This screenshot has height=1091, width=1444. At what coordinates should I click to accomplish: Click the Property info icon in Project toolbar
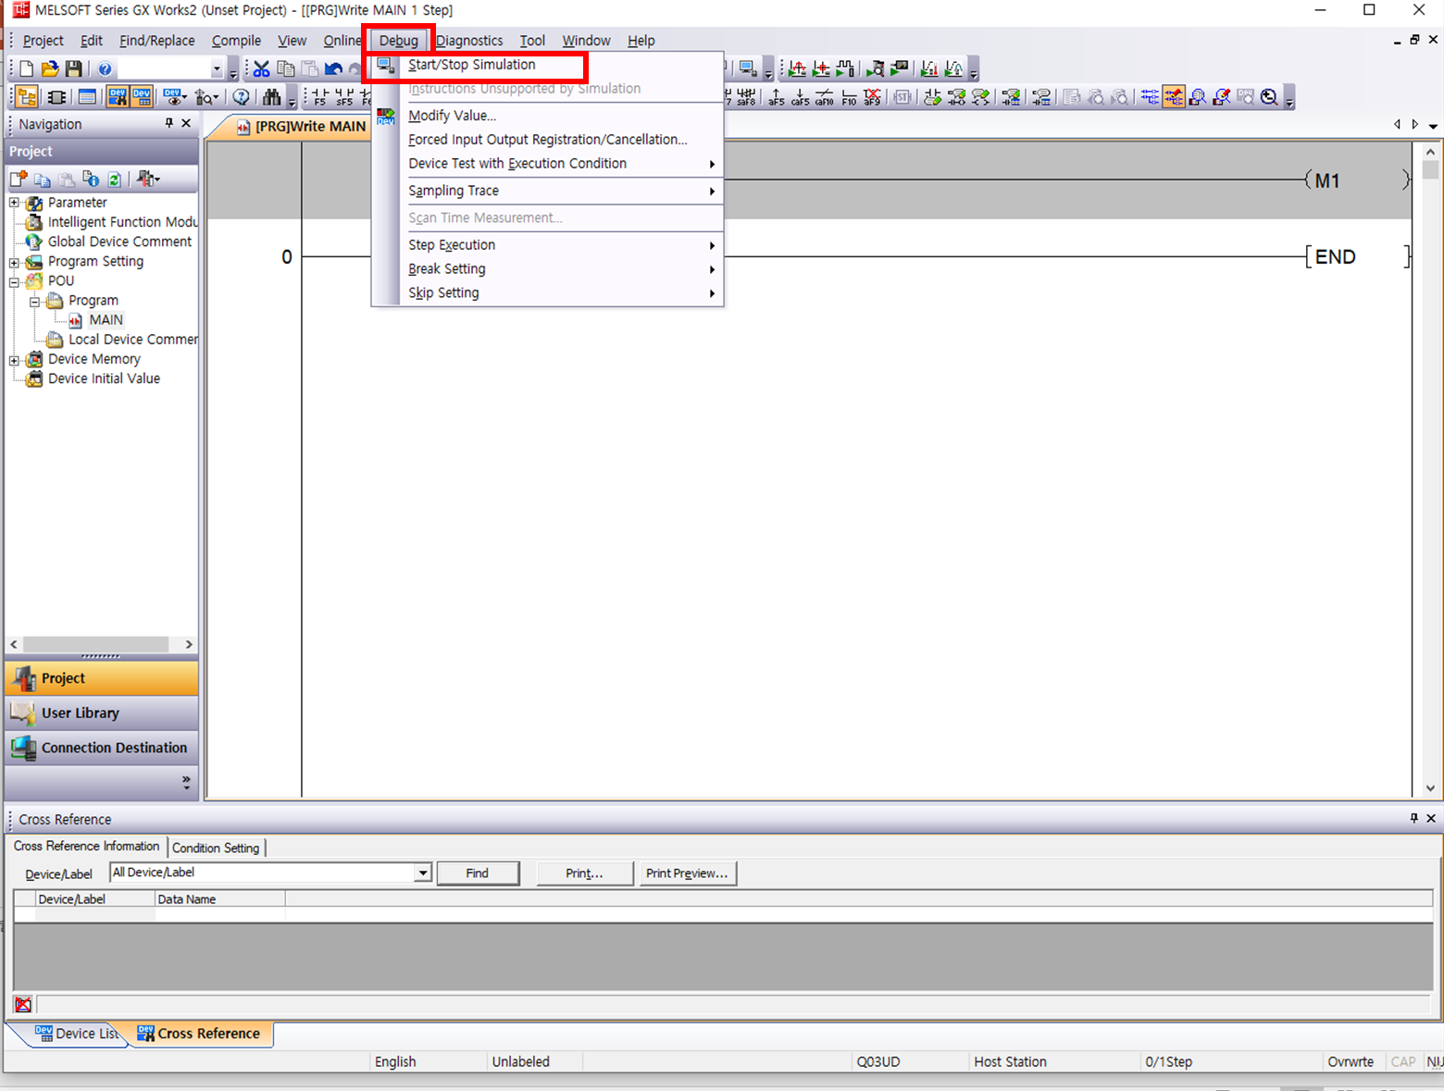point(91,179)
